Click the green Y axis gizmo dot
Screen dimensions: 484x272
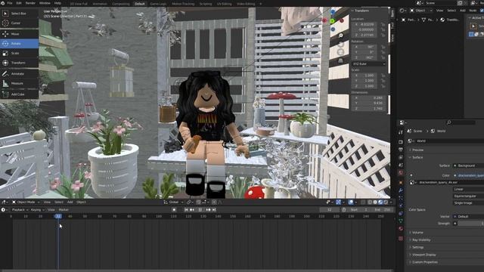click(333, 21)
